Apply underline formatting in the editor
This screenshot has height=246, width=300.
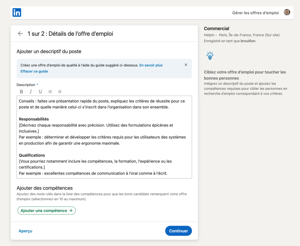(x=40, y=91)
